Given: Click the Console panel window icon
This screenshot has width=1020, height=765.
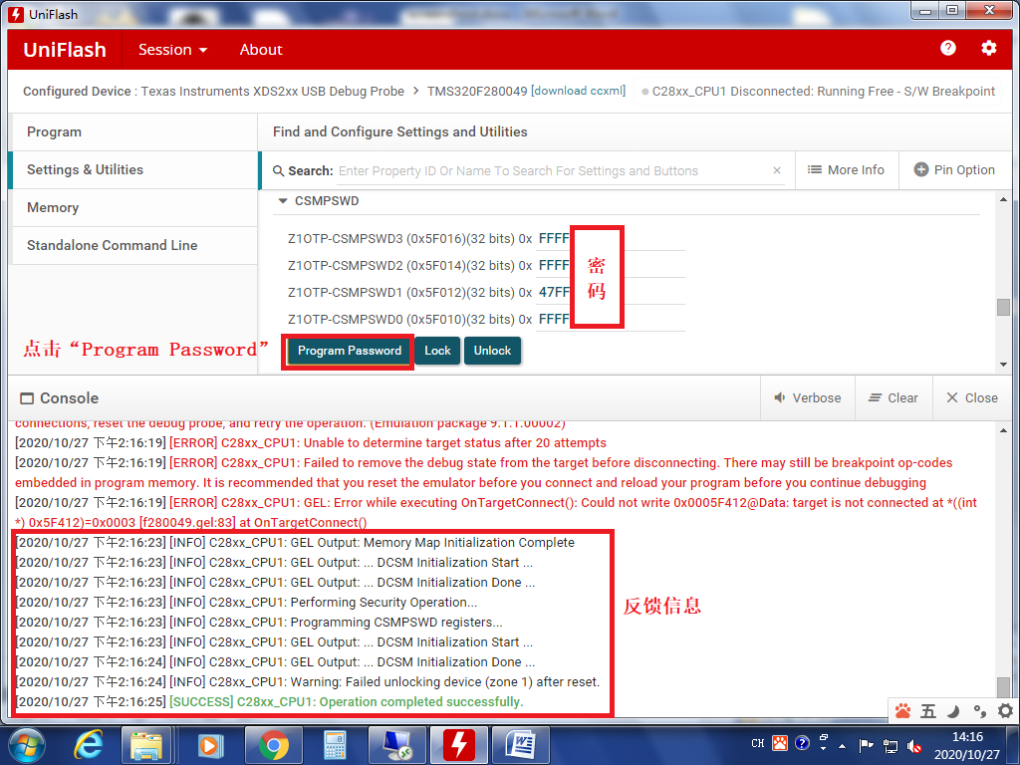Looking at the screenshot, I should point(27,398).
